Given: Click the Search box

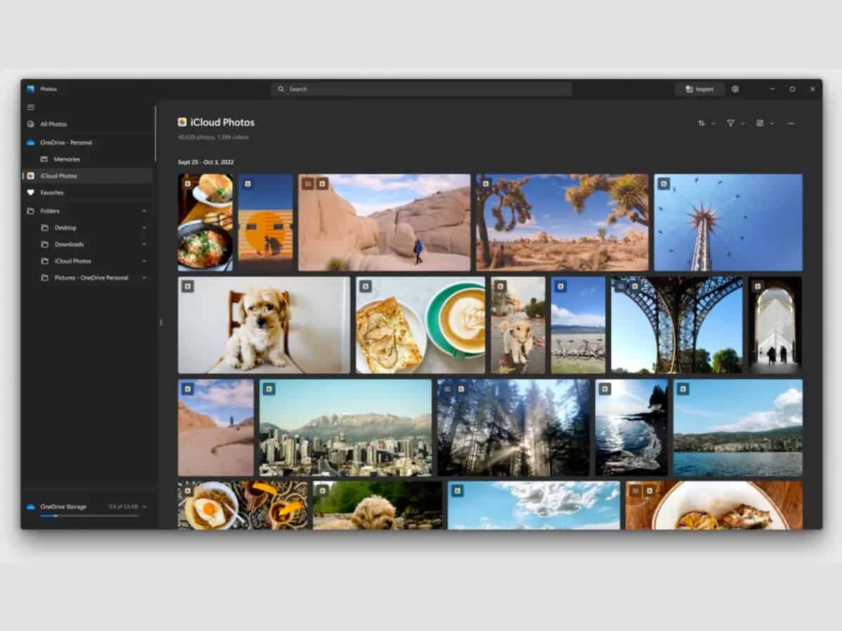Looking at the screenshot, I should tap(421, 89).
